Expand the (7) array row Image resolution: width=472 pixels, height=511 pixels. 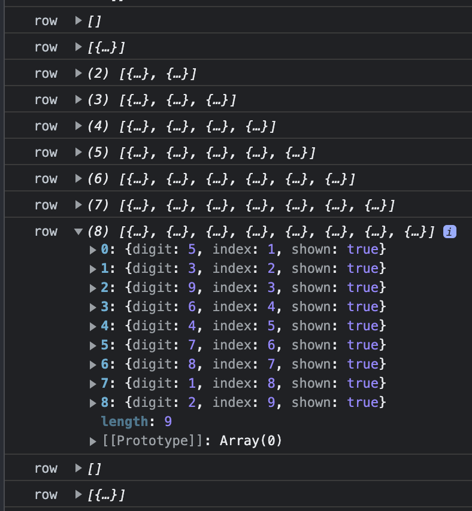pos(78,205)
